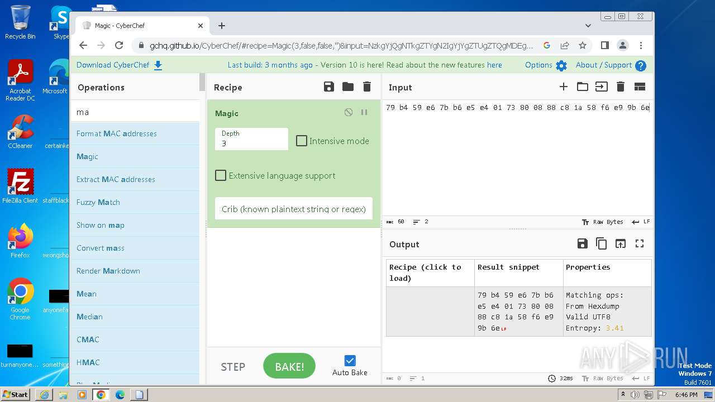The height and width of the screenshot is (402, 715).
Task: Select the Magic operation in the list
Action: click(135, 156)
